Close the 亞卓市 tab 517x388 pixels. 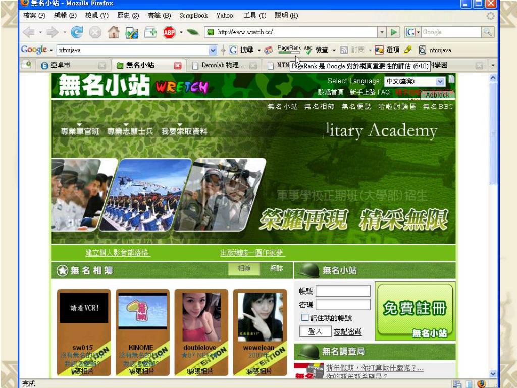pyautogui.click(x=102, y=65)
